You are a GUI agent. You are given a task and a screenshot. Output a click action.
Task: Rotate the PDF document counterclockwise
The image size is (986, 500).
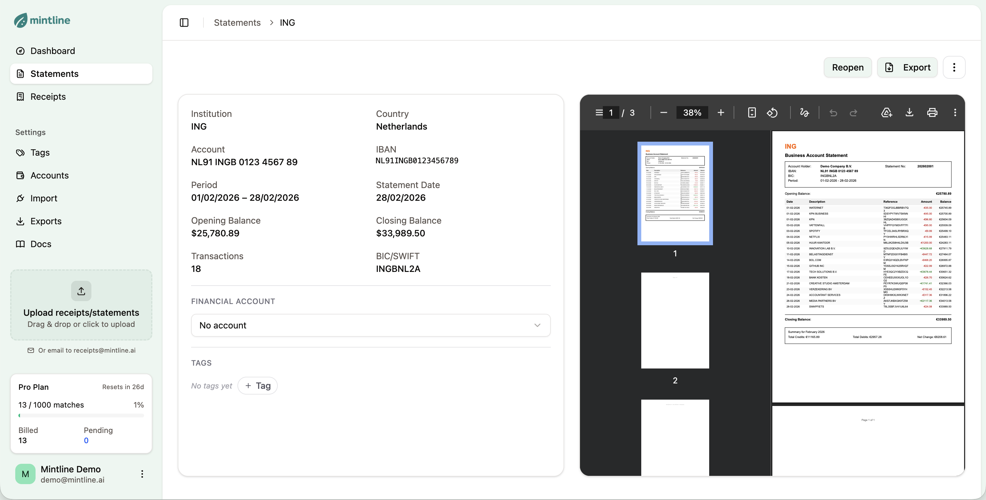click(772, 113)
